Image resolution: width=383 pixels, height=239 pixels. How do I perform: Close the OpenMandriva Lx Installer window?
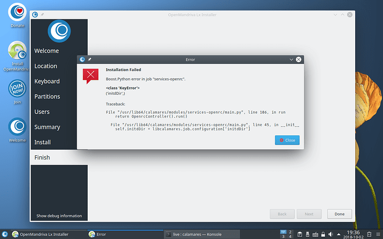click(350, 14)
